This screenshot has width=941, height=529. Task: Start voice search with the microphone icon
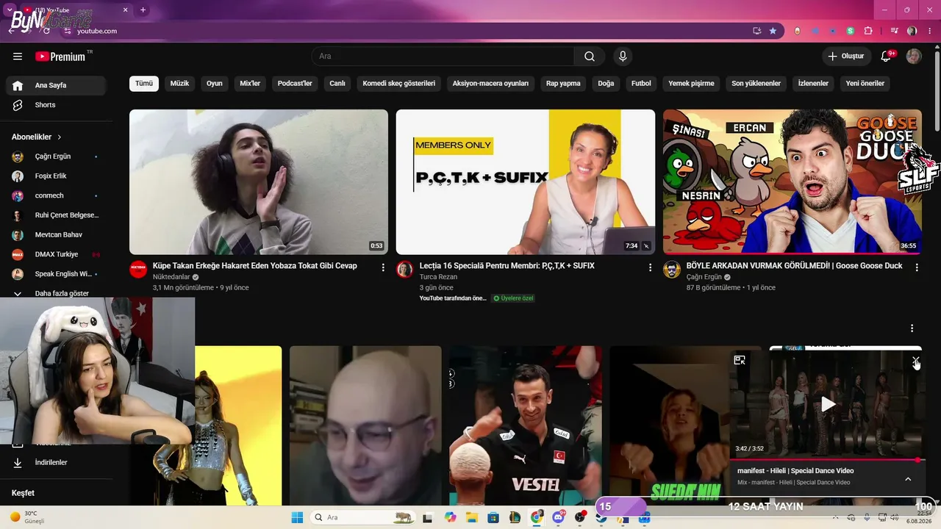(623, 57)
